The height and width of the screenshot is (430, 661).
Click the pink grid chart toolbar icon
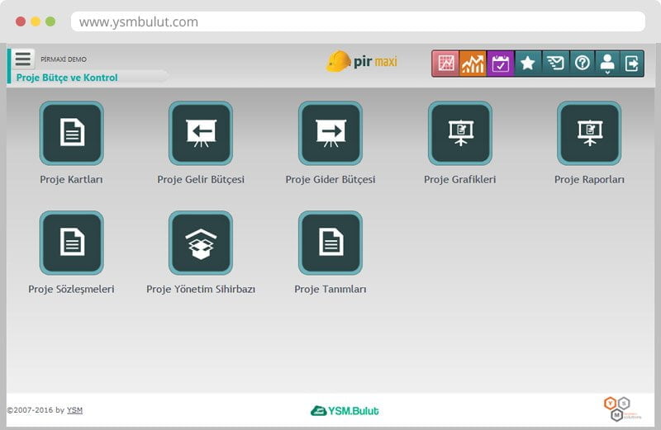tap(446, 64)
